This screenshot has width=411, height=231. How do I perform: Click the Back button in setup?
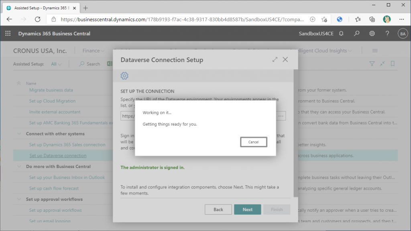point(218,209)
